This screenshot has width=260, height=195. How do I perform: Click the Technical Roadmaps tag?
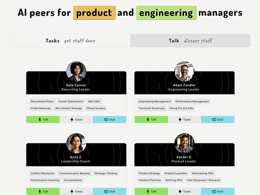tap(152, 108)
